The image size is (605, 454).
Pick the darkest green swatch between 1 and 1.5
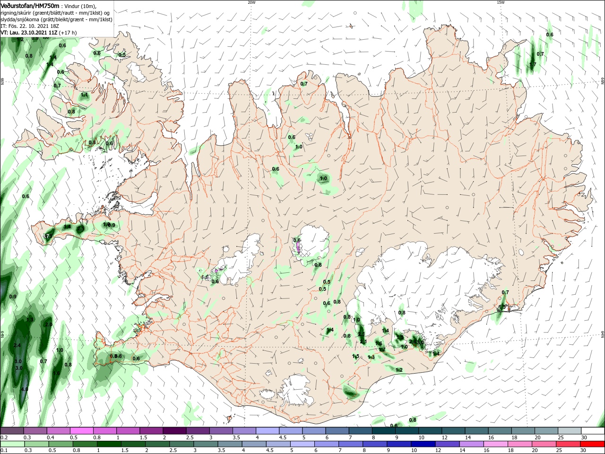pos(109,444)
